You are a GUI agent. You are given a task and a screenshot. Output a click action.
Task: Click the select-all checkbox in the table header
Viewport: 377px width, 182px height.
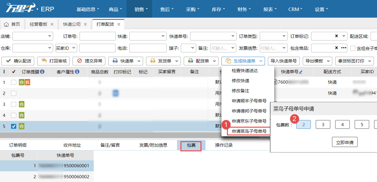13,71
